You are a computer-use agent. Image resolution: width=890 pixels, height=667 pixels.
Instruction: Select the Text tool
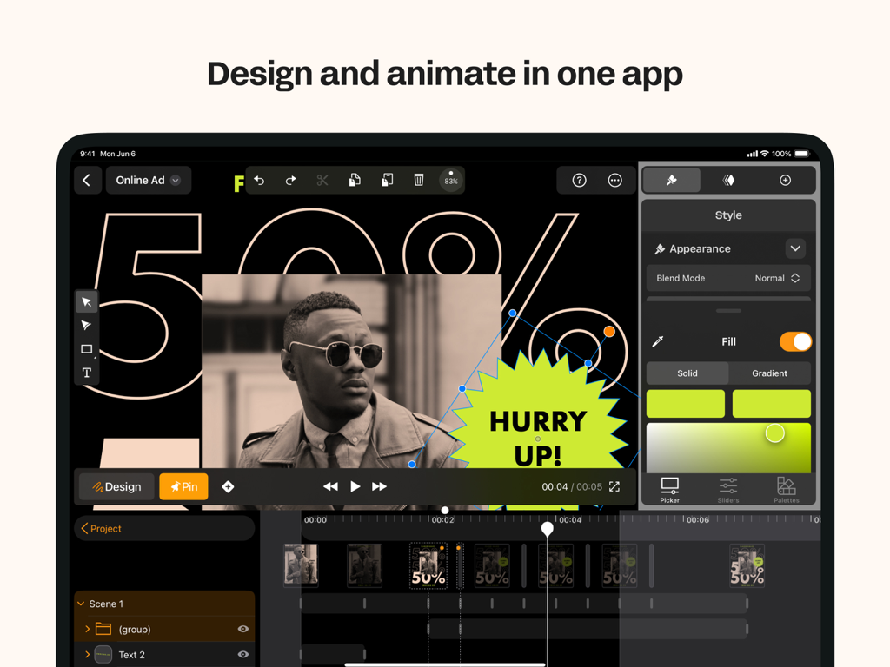[86, 373]
